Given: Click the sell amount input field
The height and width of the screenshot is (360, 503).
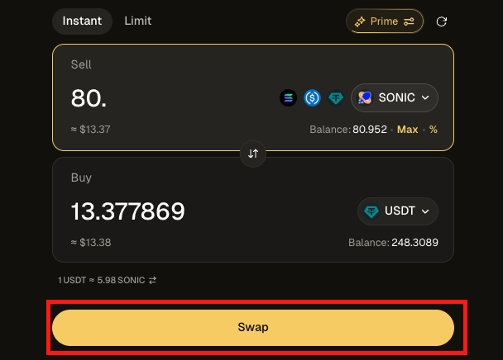Looking at the screenshot, I should 165,98.
